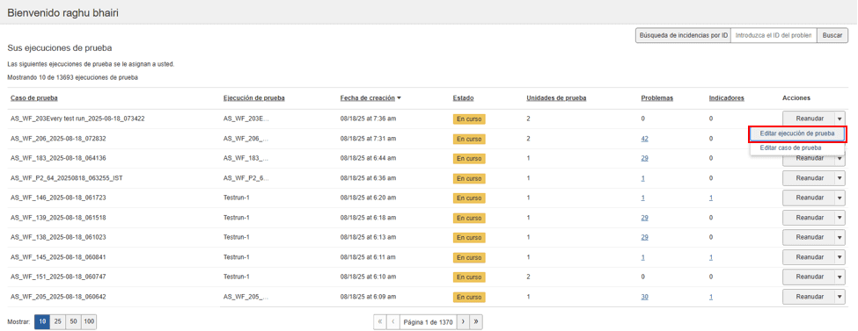Viewport: 858px width, 331px height.
Task: Jump to last page double-arrow
Action: (476, 322)
